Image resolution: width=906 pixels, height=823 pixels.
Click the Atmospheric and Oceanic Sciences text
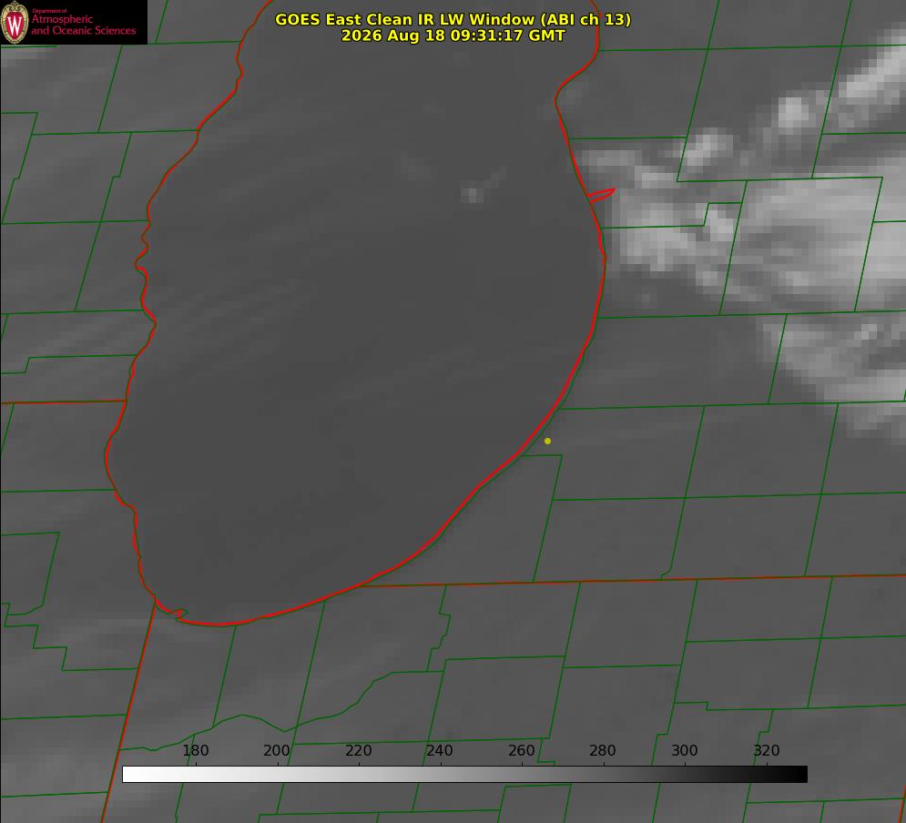pyautogui.click(x=83, y=25)
